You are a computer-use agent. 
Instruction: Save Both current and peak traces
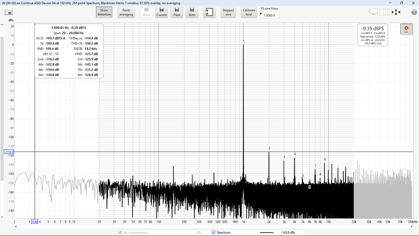192,12
